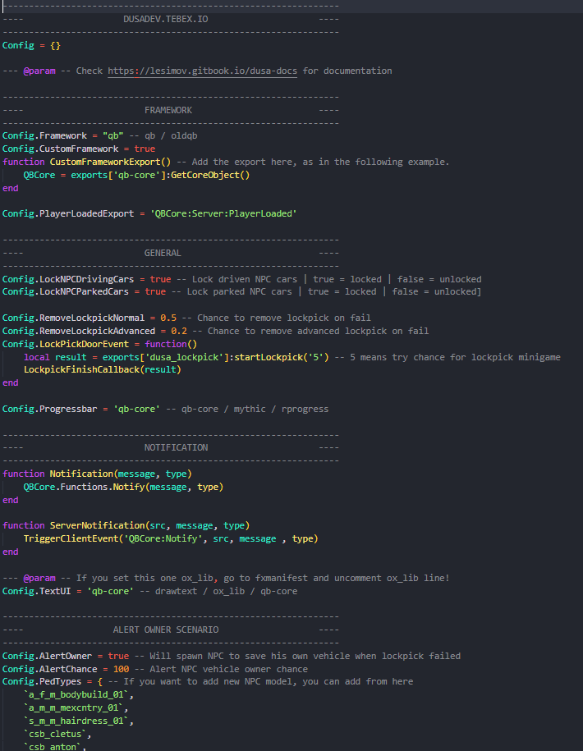Click the true value of Config.LockNPCParkedCars
Screen dimensions: 583x751
154,291
